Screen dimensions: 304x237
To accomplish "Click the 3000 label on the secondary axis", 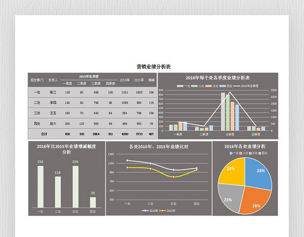I will point(274,90).
